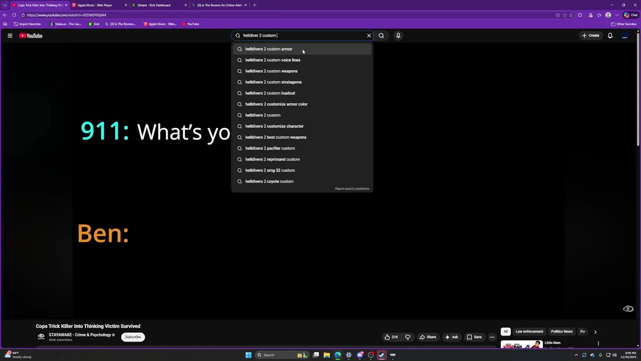641x361 pixels.
Task: Open Kick bookmark in favorites bar
Action: point(94,24)
